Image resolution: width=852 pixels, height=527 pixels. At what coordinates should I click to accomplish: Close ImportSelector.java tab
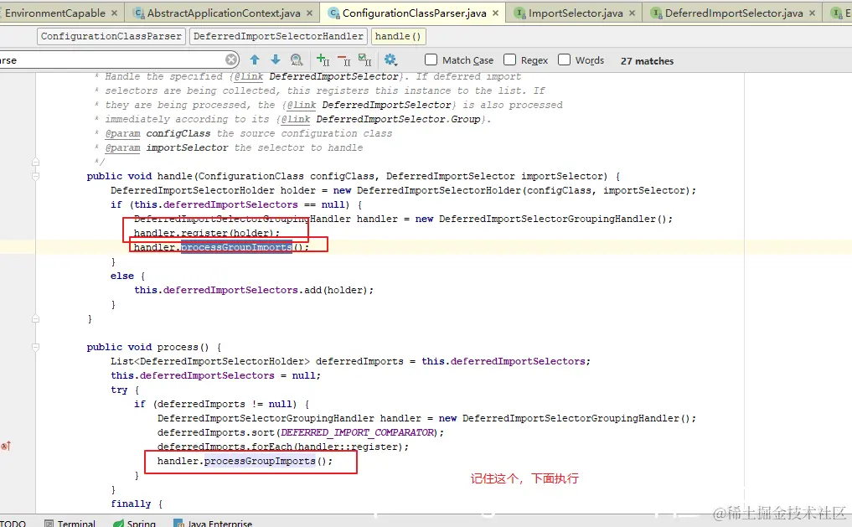pyautogui.click(x=632, y=13)
